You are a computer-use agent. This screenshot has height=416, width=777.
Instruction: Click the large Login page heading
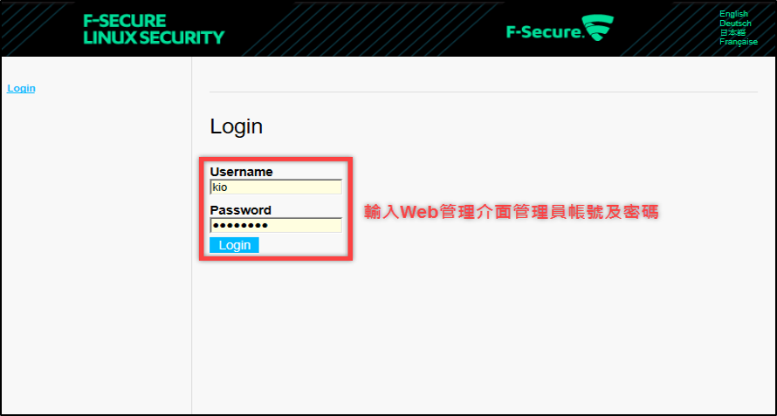pyautogui.click(x=237, y=126)
